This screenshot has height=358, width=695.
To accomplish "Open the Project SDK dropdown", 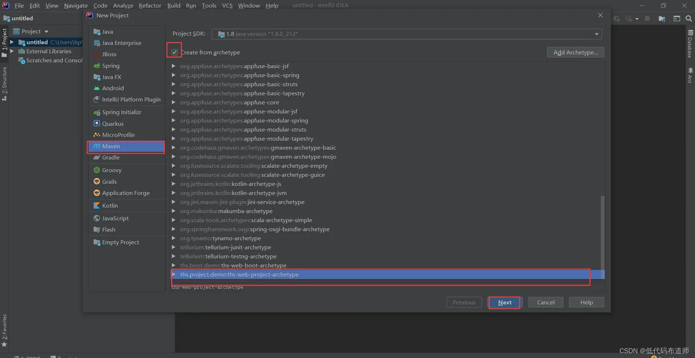I will click(407, 34).
